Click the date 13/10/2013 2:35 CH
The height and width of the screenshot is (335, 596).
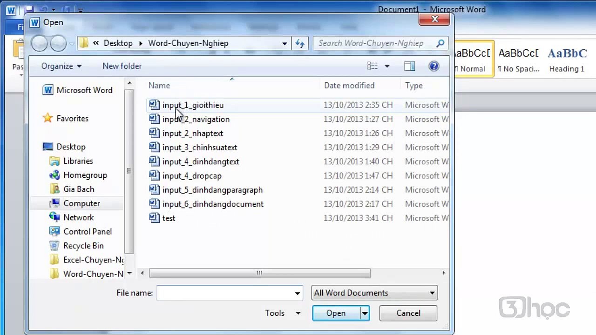tap(358, 105)
